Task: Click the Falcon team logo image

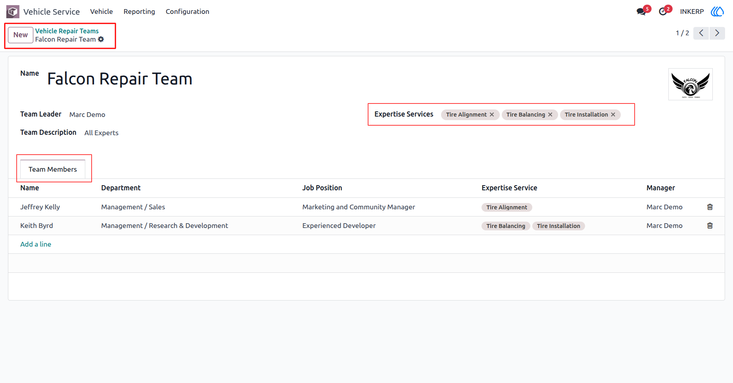Action: tap(691, 84)
